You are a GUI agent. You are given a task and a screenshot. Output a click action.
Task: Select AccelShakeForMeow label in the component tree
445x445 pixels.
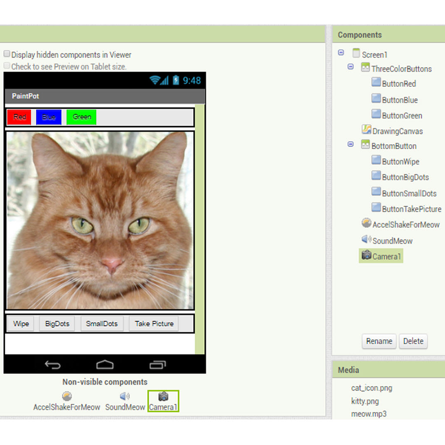pyautogui.click(x=406, y=225)
